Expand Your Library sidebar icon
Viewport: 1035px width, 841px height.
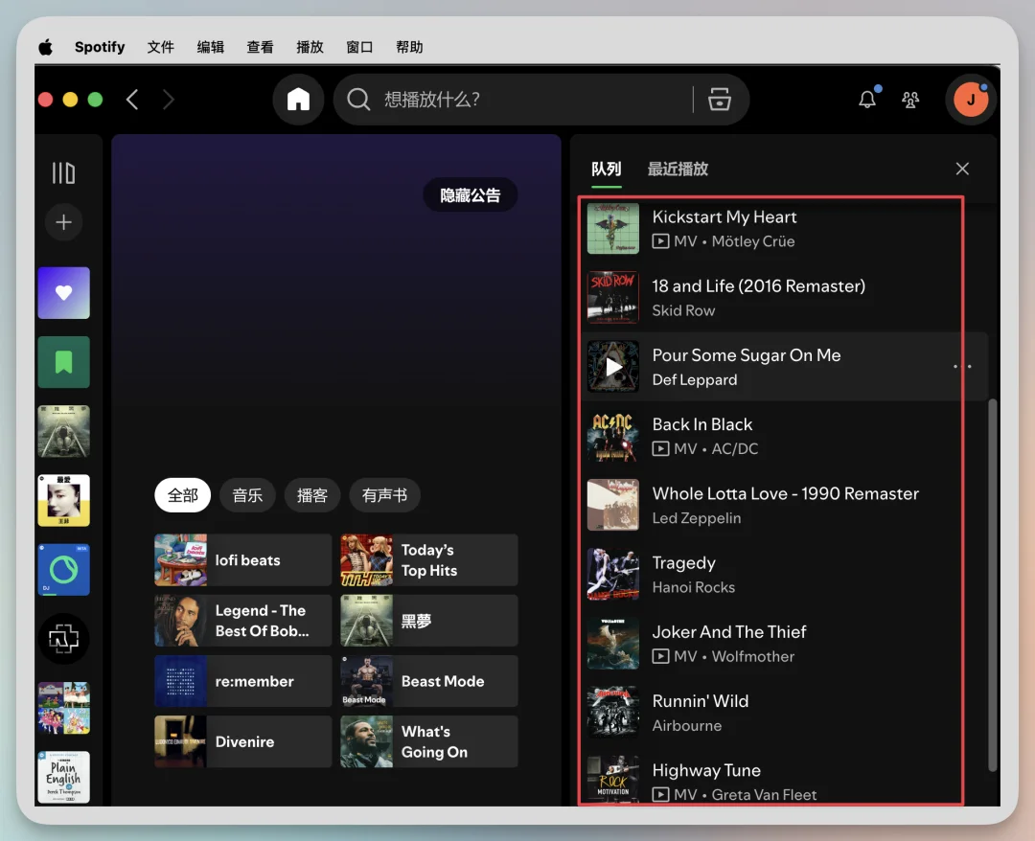coord(63,173)
